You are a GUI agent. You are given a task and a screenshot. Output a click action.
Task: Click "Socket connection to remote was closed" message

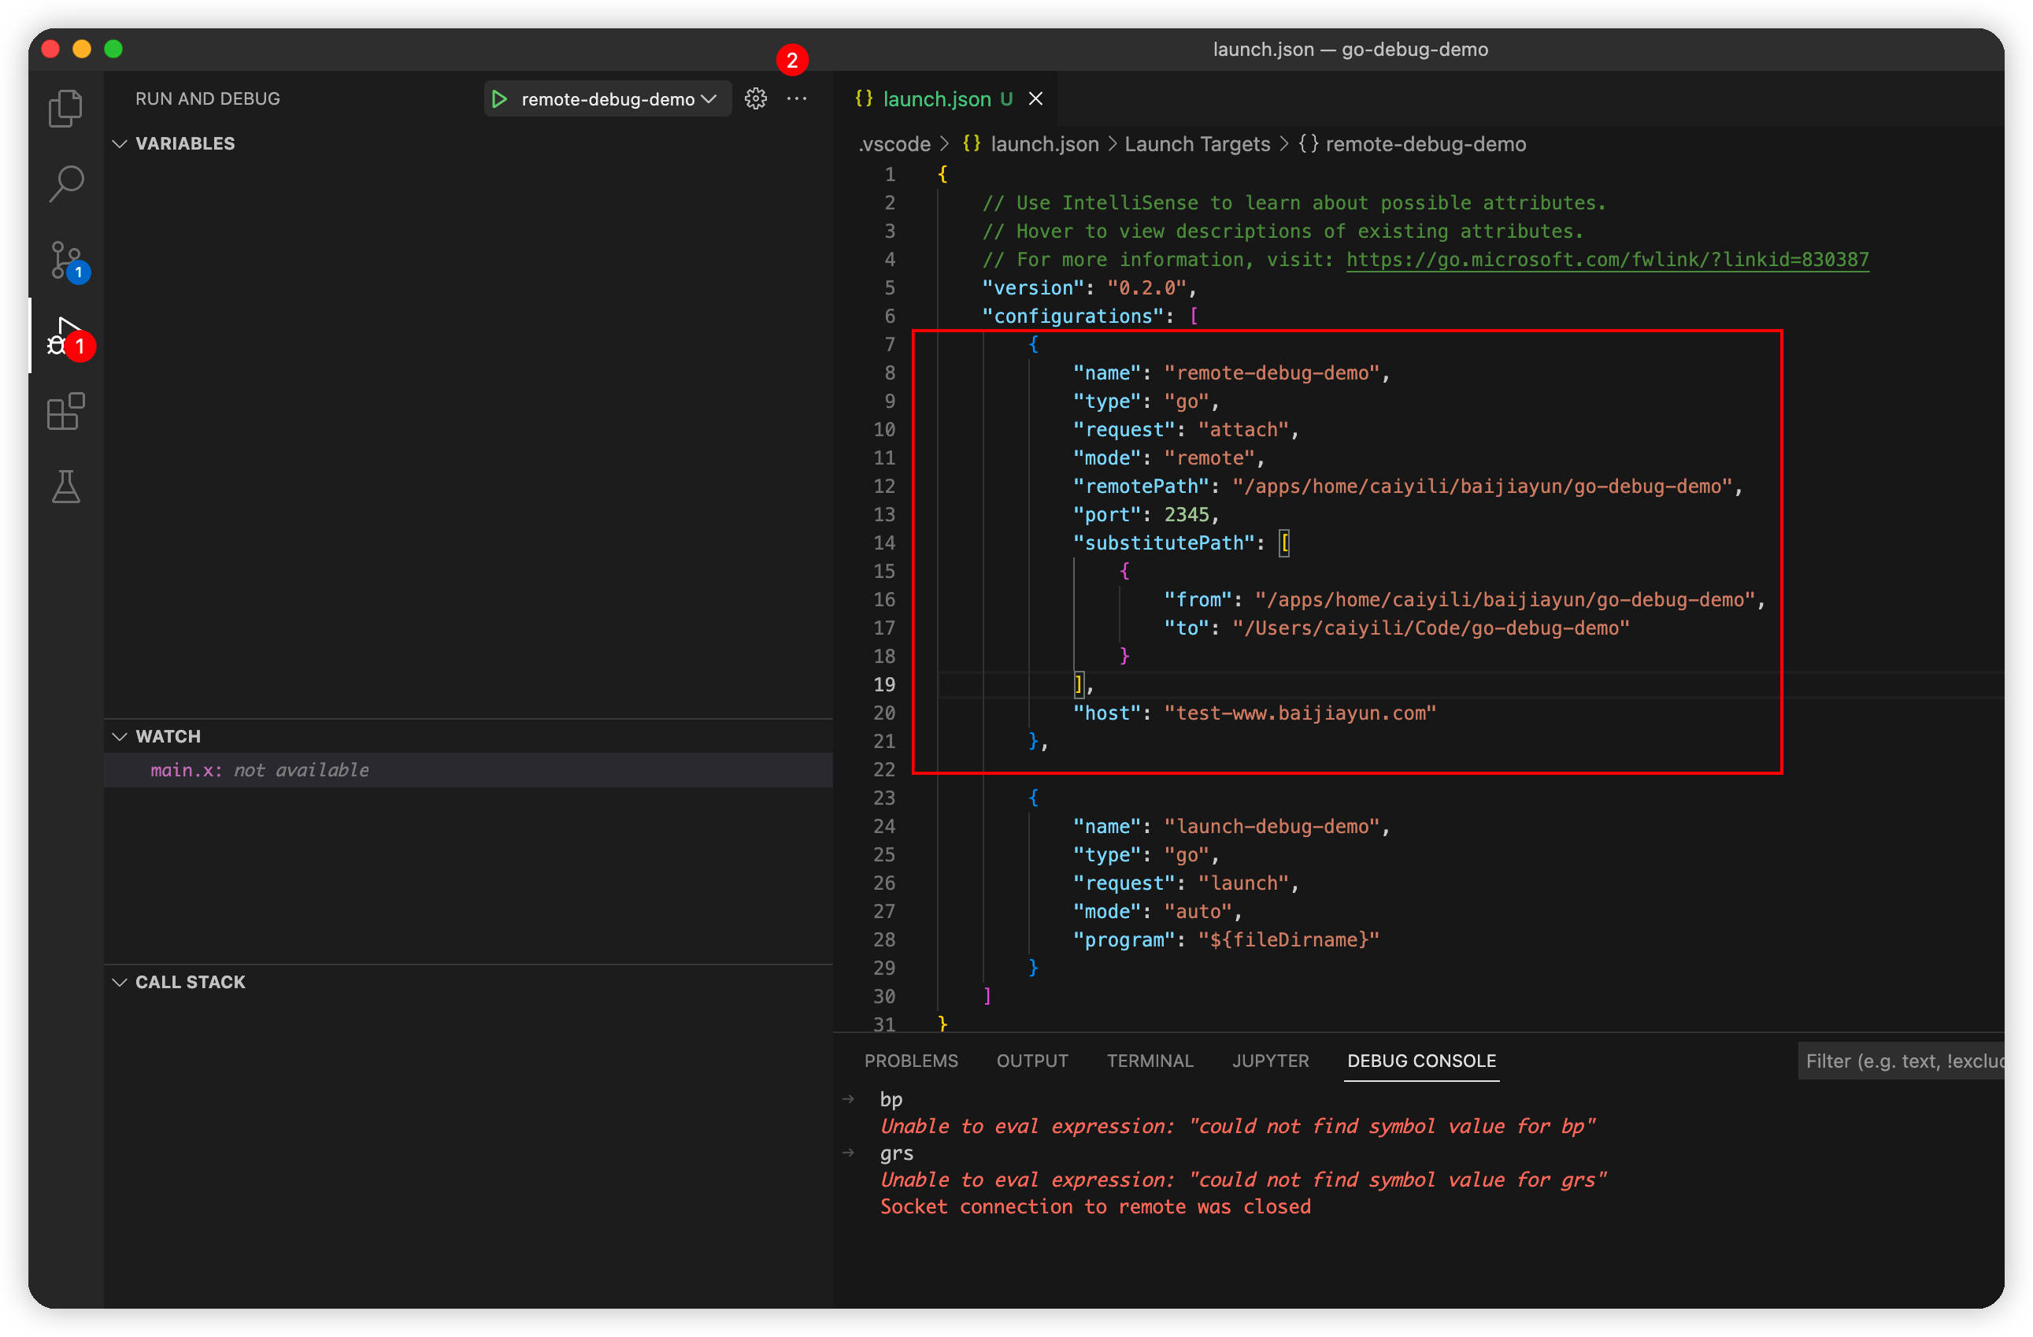click(x=1095, y=1206)
